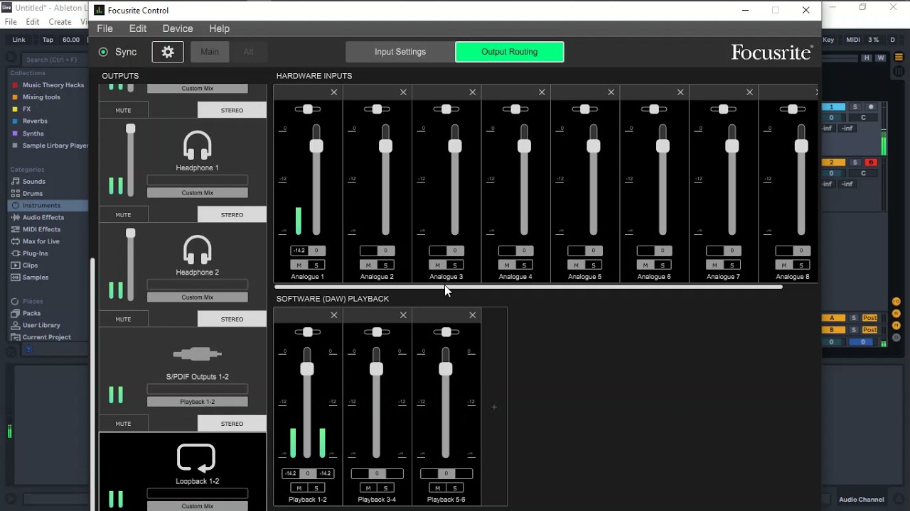Click Tap tempo in Ableton
910x511 pixels.
coord(48,40)
